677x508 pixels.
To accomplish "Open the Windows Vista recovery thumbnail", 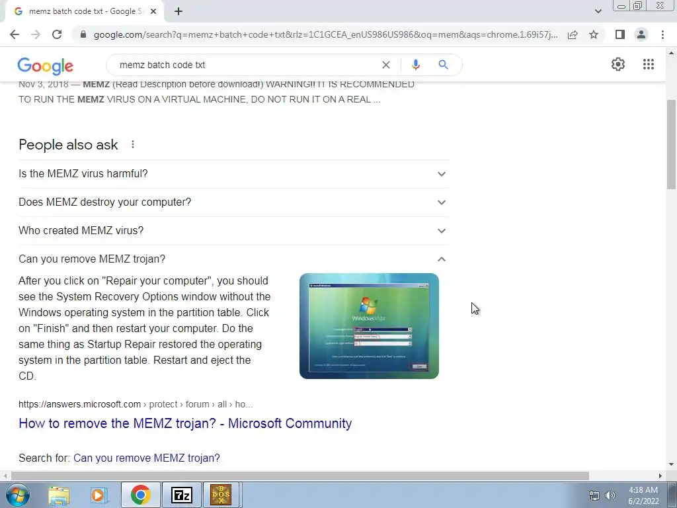I will pos(369,326).
